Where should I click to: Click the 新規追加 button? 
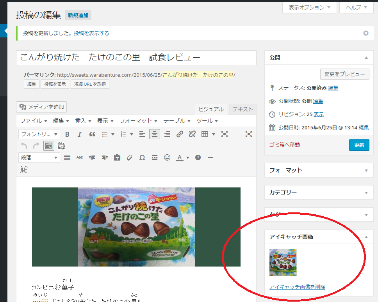click(x=78, y=16)
